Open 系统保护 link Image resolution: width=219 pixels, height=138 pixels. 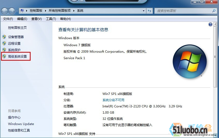tap(14, 50)
